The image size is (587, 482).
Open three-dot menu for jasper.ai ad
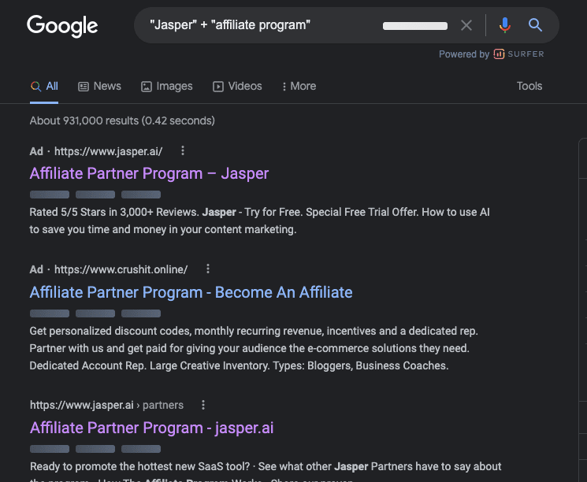pyautogui.click(x=183, y=150)
